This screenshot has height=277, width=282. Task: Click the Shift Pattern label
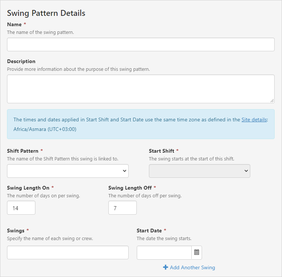[x=22, y=151]
